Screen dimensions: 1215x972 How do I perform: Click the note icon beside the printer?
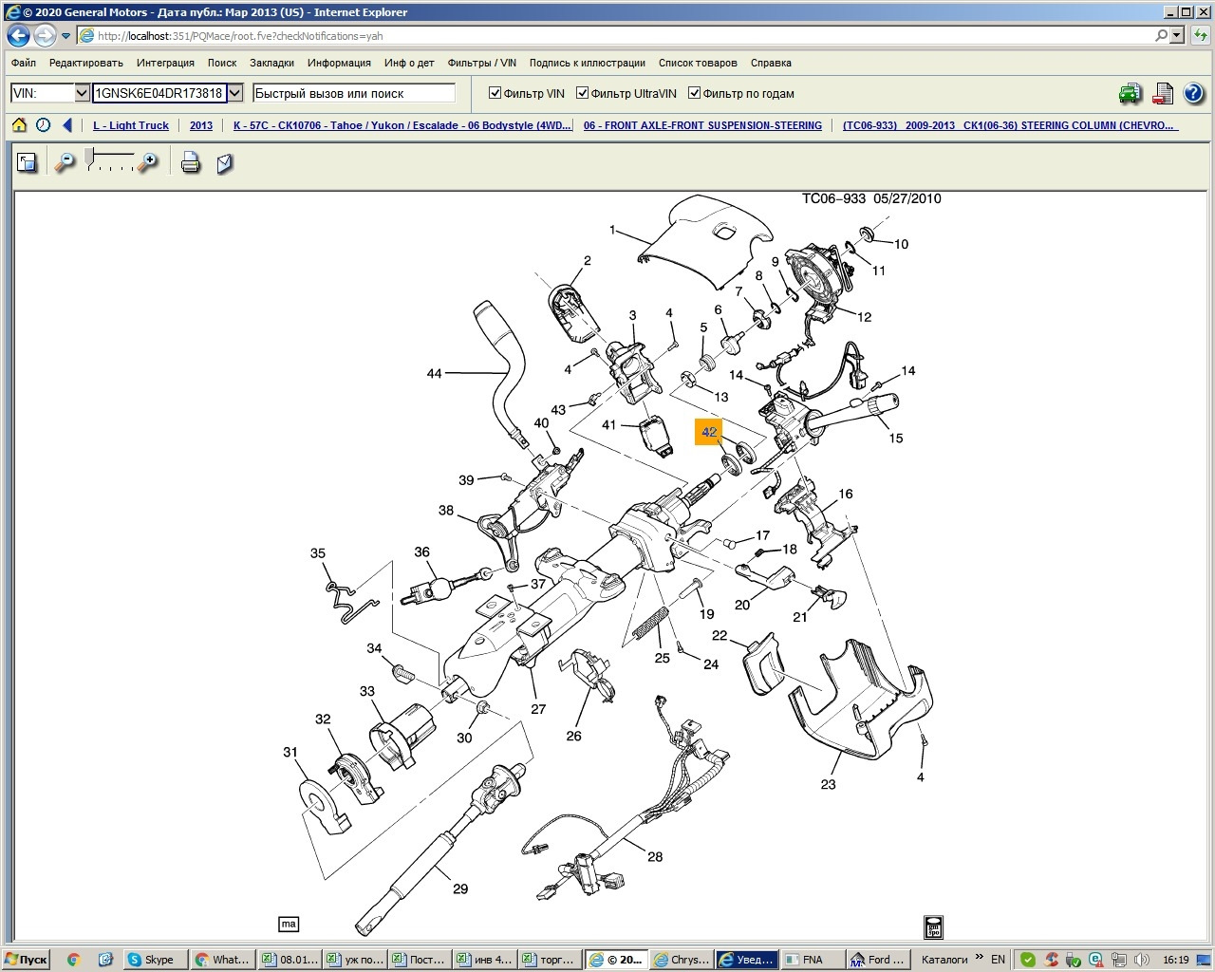click(x=225, y=162)
